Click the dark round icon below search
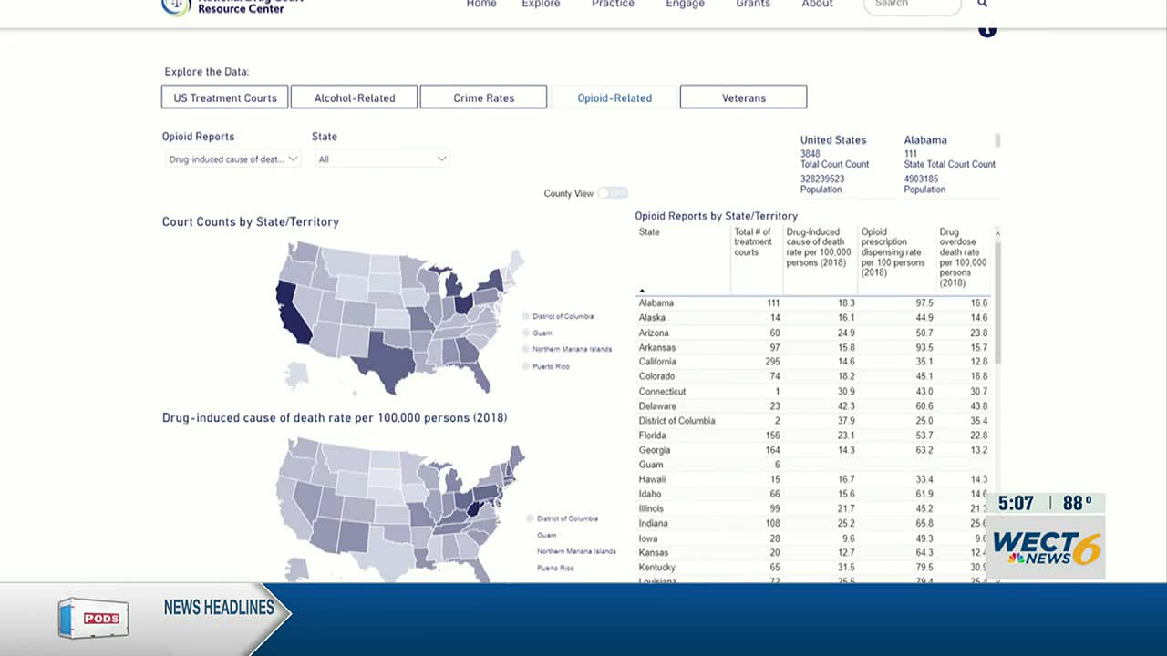This screenshot has height=656, width=1167. [987, 31]
